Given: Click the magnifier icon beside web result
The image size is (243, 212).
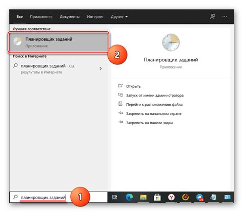Looking at the screenshot, I should point(15,65).
